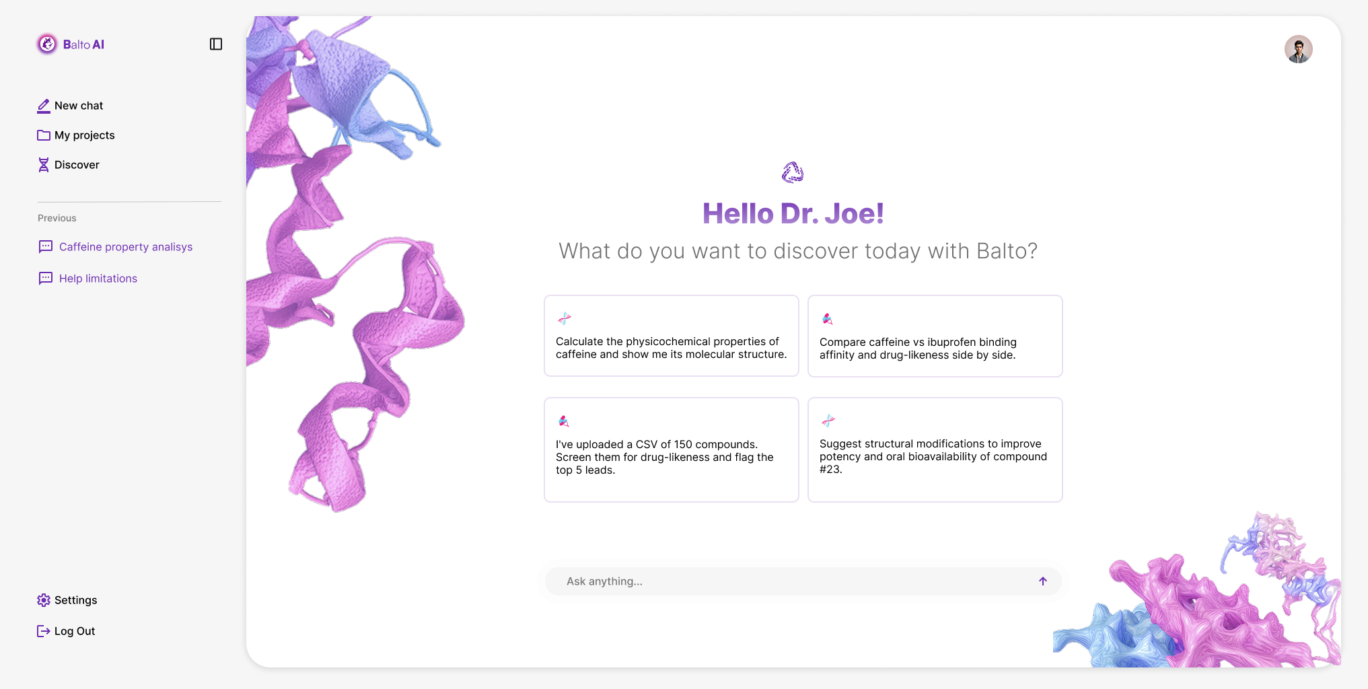Open the My projects section
The image size is (1368, 689).
85,135
